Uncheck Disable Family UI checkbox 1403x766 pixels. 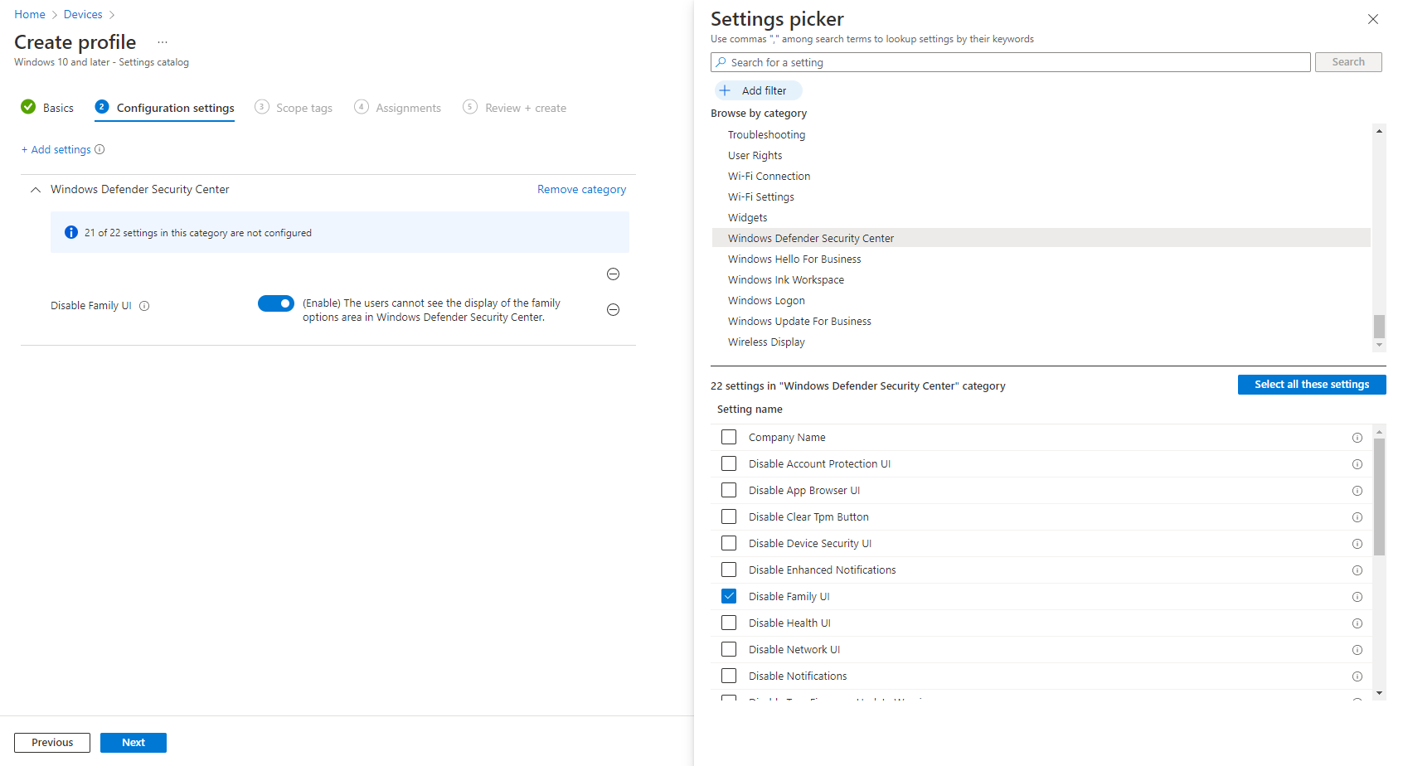[729, 596]
